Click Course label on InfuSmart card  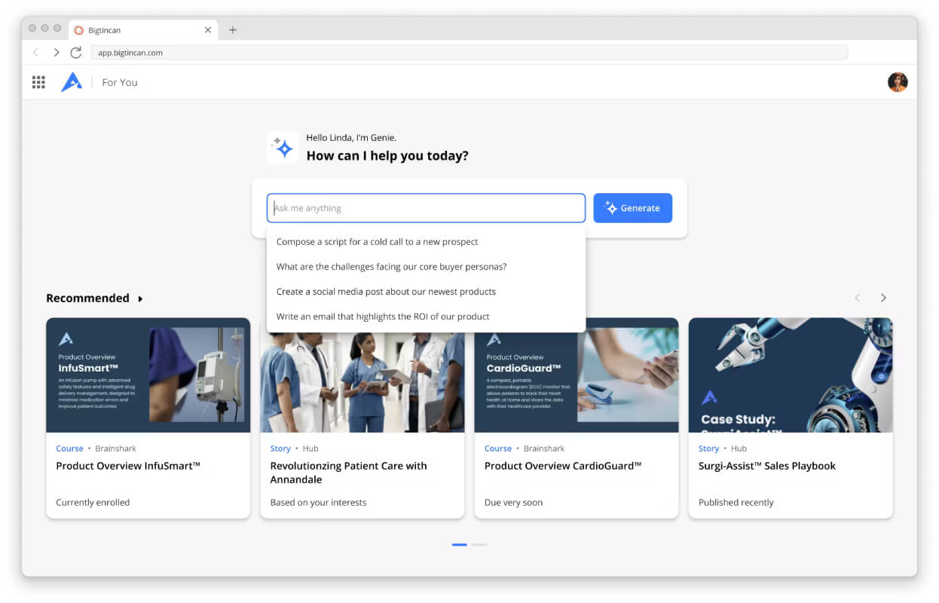click(69, 448)
